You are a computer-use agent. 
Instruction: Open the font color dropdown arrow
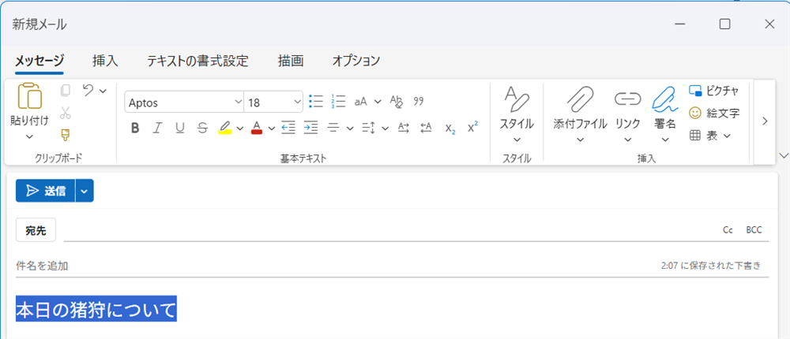(x=272, y=129)
